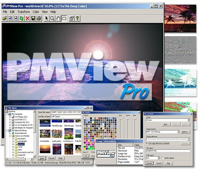Select the sunset palm thumbnail beside the main window
Screen dimensions: 208x170
click(x=180, y=18)
